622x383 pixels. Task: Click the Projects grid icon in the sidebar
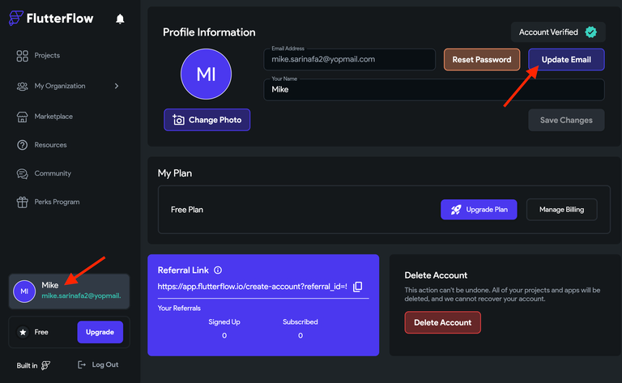[22, 56]
